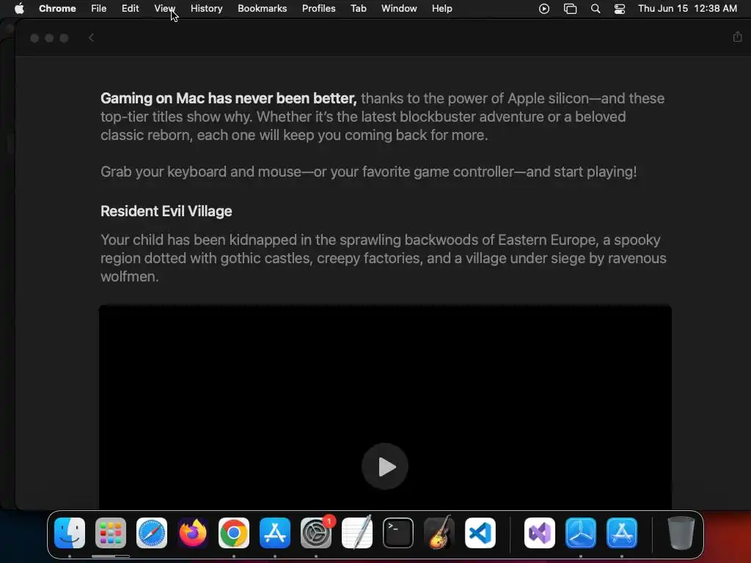
Task: Launch Safari from the Dock
Action: coord(152,533)
